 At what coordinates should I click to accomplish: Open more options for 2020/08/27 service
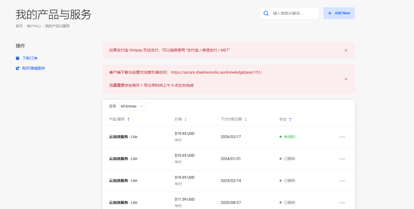pyautogui.click(x=342, y=203)
